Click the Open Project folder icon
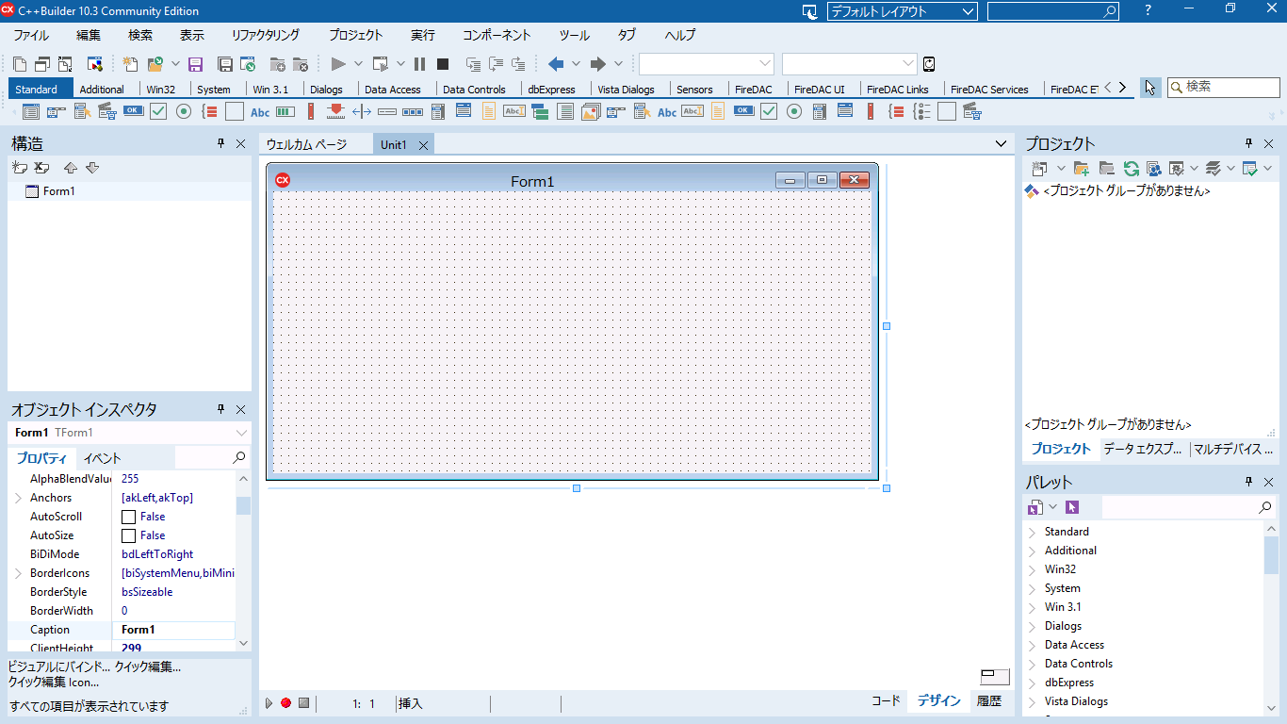The height and width of the screenshot is (724, 1287). coord(155,64)
